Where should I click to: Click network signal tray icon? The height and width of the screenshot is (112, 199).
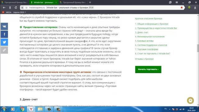tap(180, 109)
